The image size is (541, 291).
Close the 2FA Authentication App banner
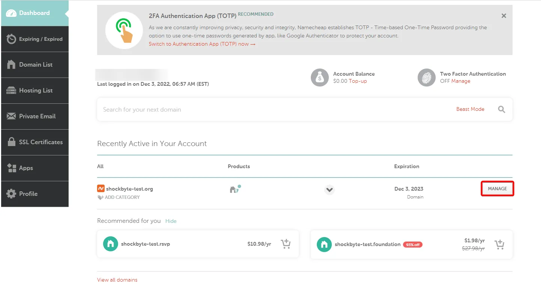[x=504, y=16]
